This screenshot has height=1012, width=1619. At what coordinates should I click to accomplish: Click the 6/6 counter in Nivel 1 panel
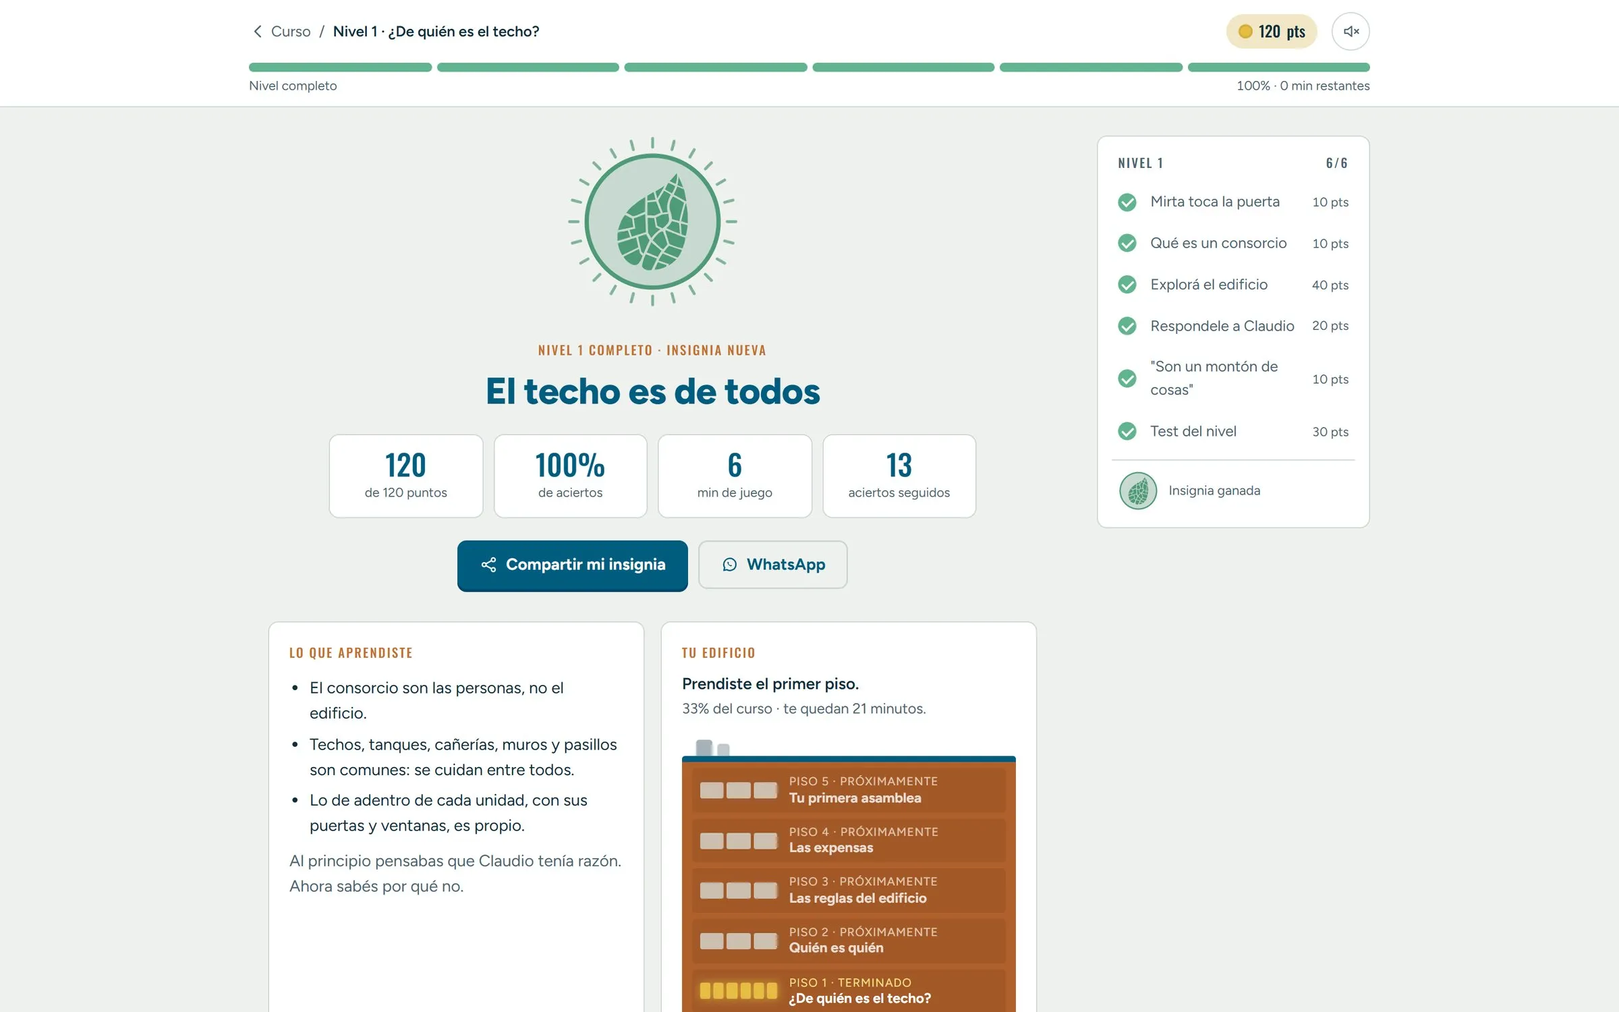pos(1336,163)
